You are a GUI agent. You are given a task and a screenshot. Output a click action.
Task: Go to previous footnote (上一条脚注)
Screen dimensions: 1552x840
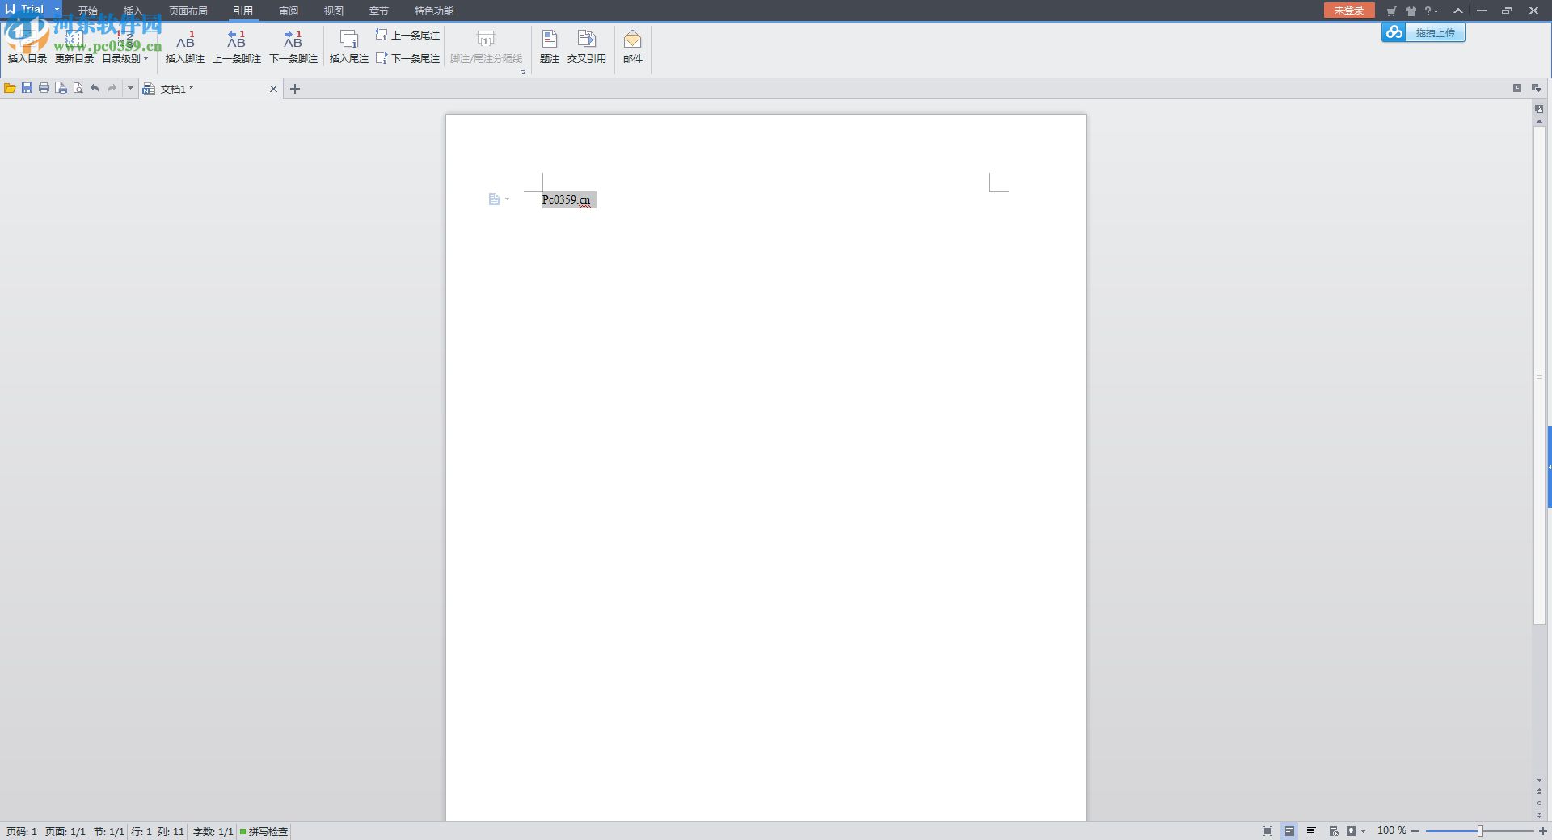click(x=237, y=47)
